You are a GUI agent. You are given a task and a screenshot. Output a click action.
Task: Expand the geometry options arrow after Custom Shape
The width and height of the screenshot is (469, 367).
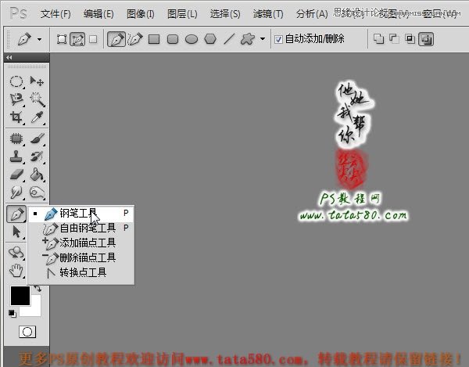tap(263, 39)
